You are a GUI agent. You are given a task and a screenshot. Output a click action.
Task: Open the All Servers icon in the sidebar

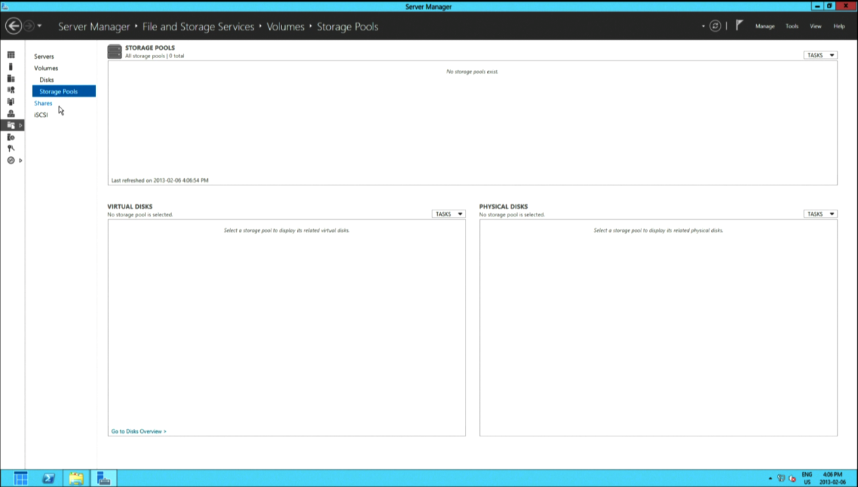click(x=11, y=78)
